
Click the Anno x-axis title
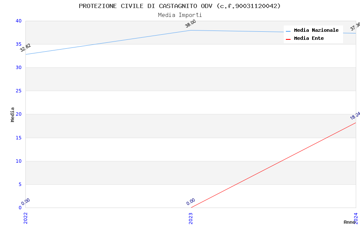(x=349, y=222)
